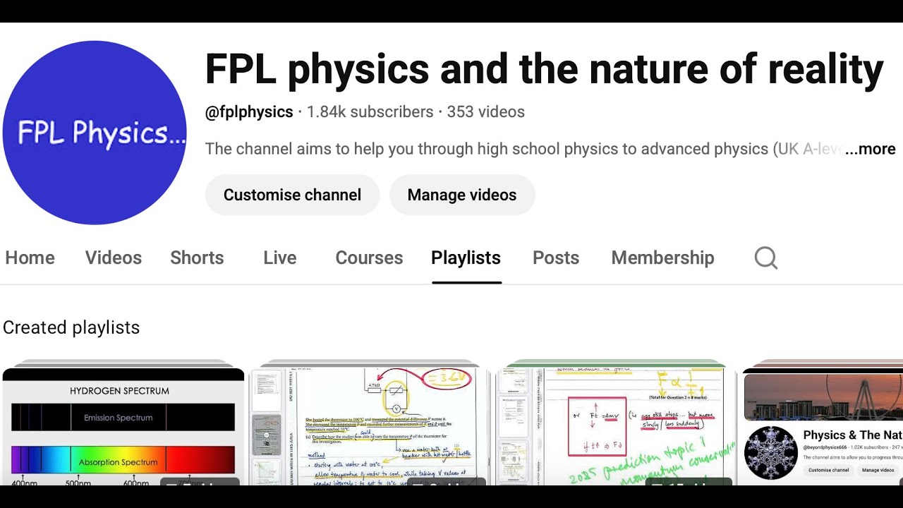903x508 pixels.
Task: Expand channel description with ...more
Action: click(x=870, y=149)
